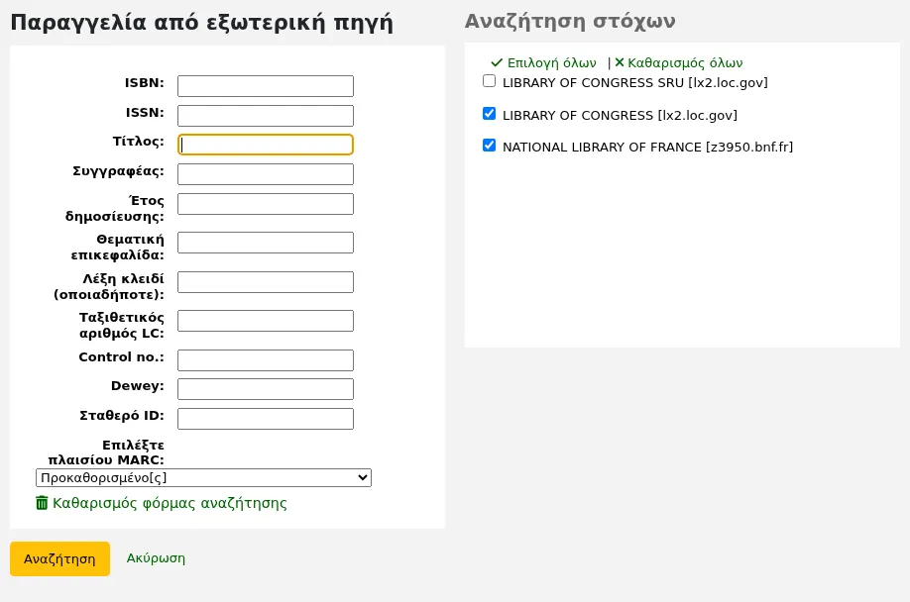
Task: Click the Θεματική επικεφαλίδα input field
Action: click(266, 243)
